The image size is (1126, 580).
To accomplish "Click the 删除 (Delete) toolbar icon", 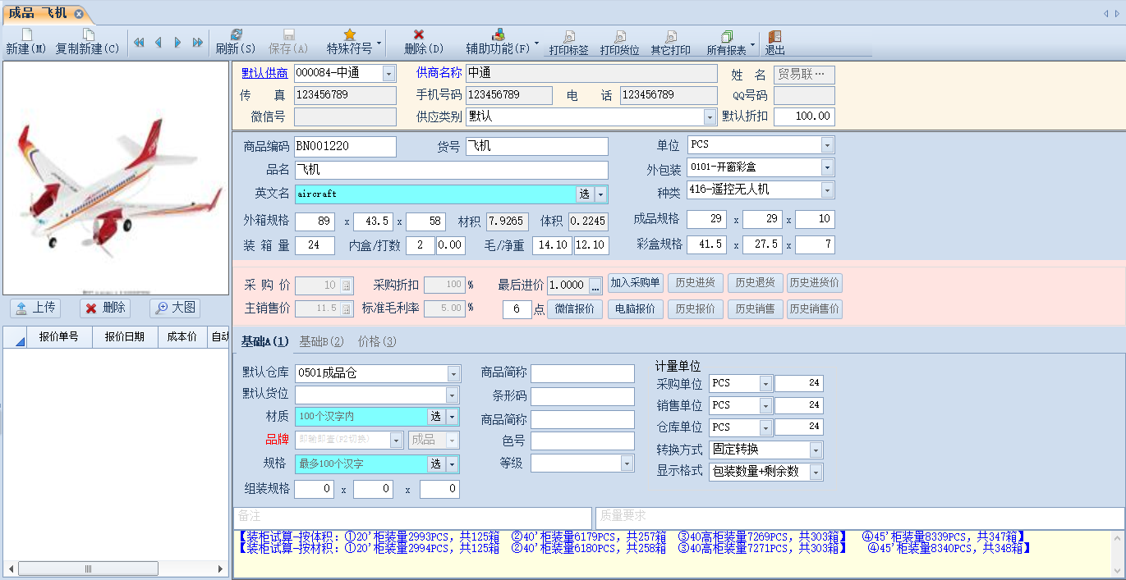I will tap(419, 35).
